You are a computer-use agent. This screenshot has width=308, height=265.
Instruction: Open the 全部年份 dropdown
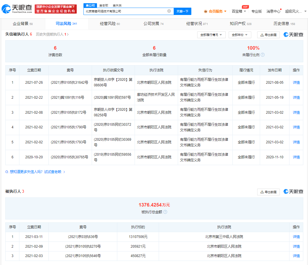240,35
